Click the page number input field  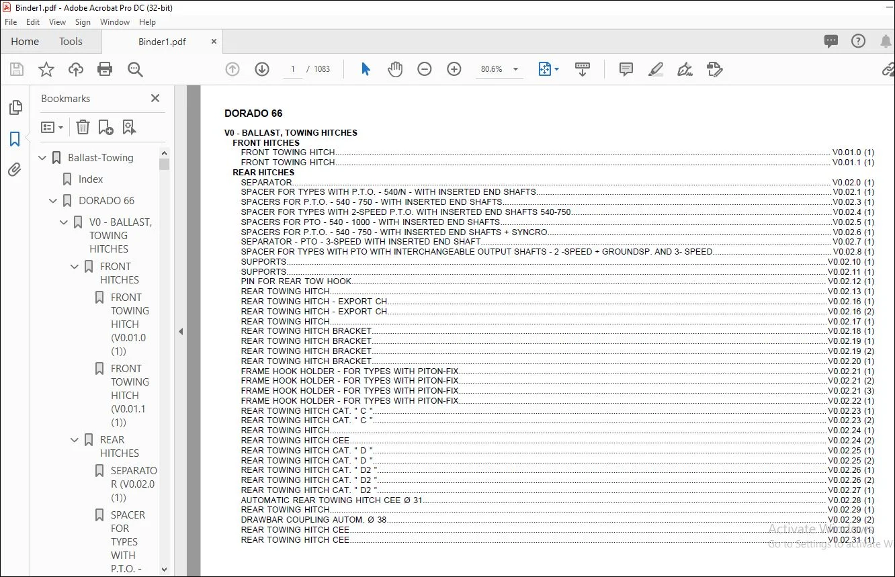point(293,69)
